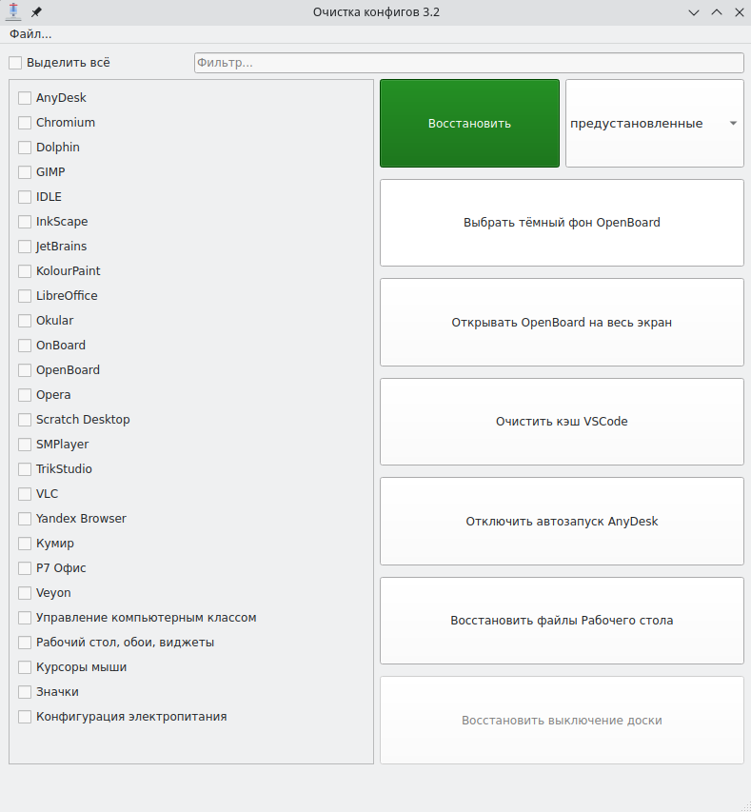
Task: Minimize the Очистка конфигов window
Action: tap(695, 12)
